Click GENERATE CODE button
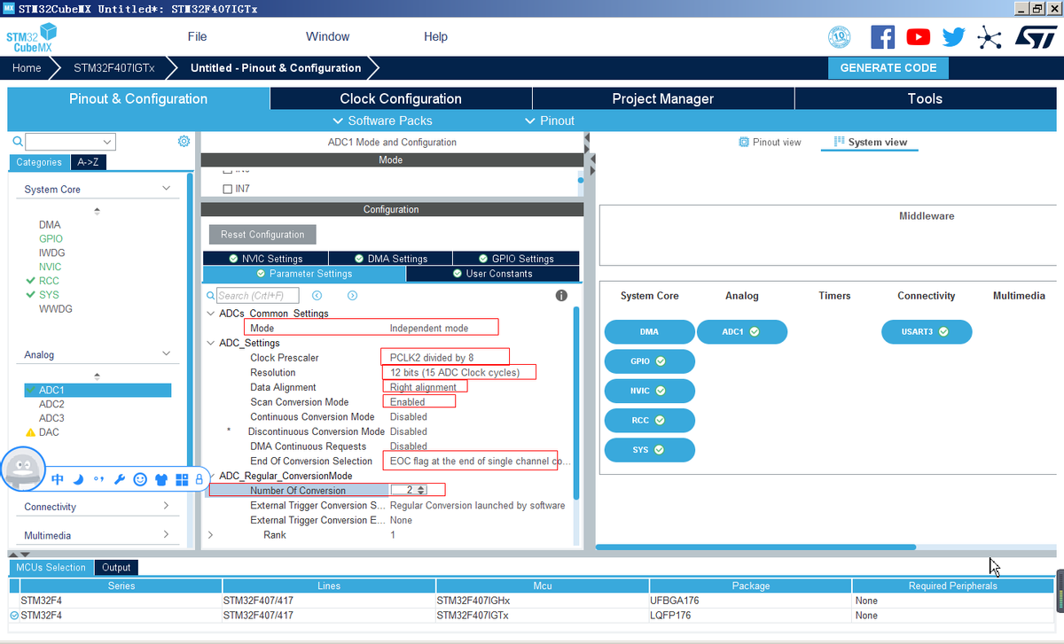Viewport: 1064px width, 644px height. (x=888, y=67)
